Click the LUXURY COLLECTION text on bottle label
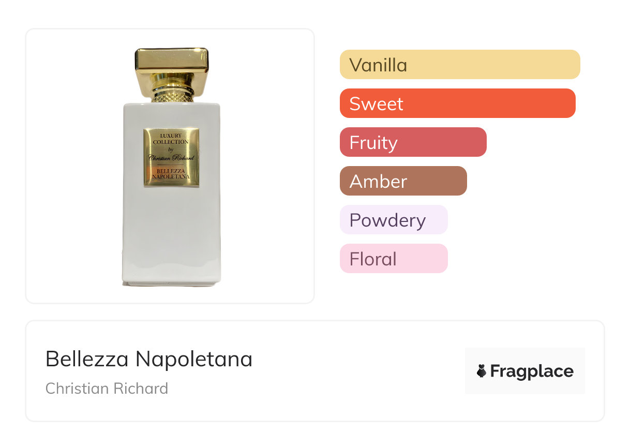The image size is (630, 447). tap(171, 138)
